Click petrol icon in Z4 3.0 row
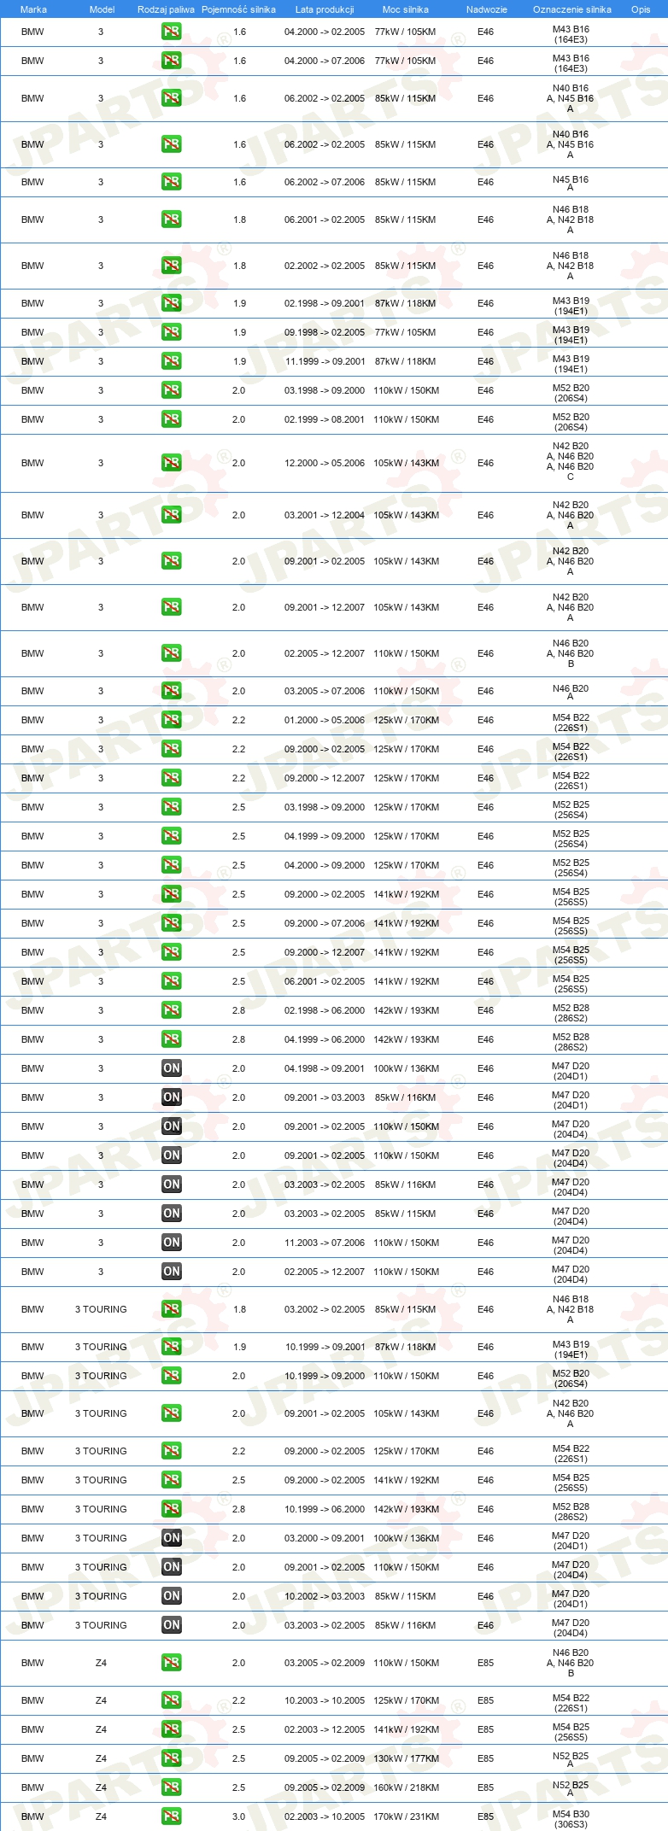 (171, 1816)
